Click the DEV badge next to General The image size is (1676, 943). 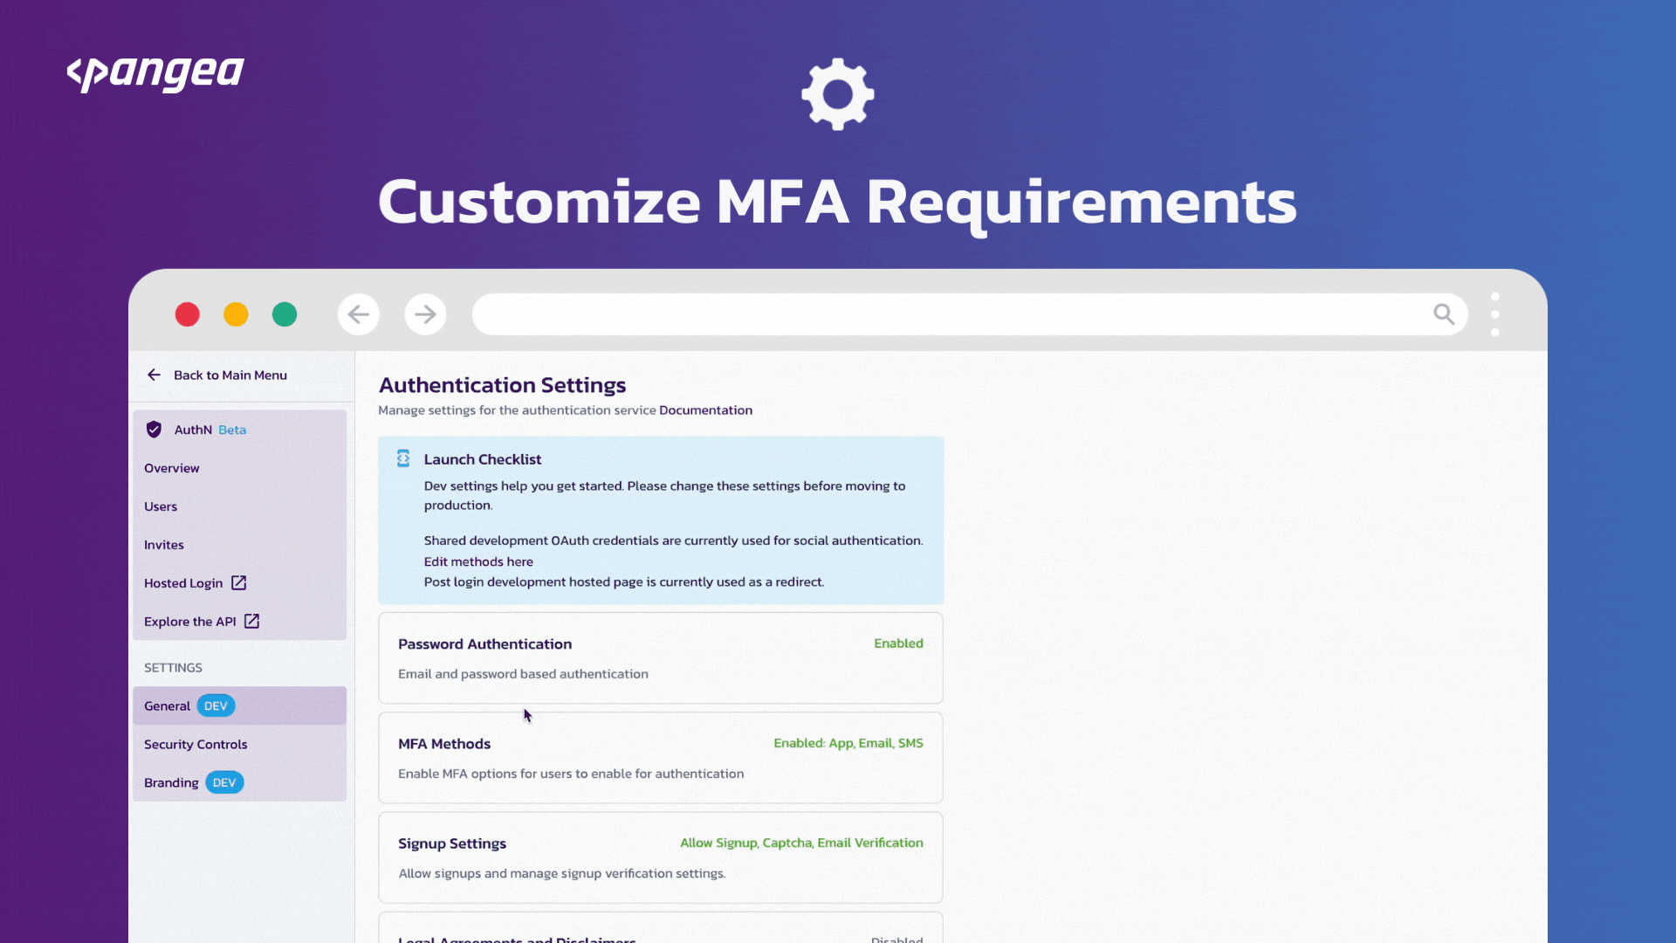pyautogui.click(x=216, y=706)
